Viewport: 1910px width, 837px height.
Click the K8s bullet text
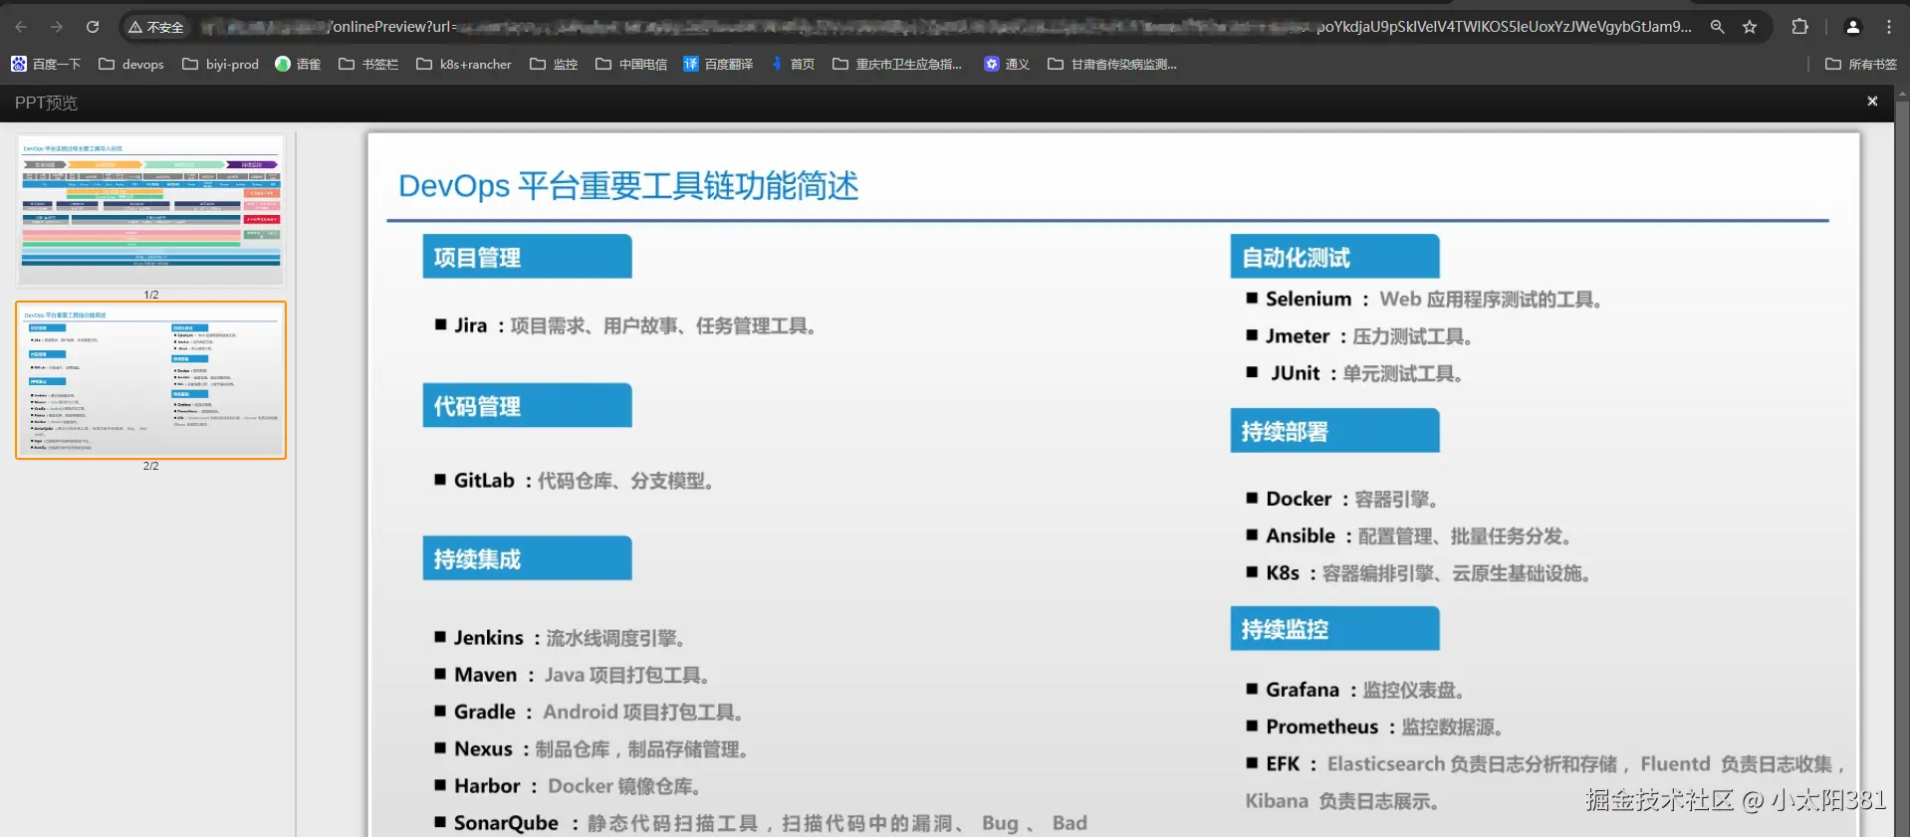(1418, 573)
